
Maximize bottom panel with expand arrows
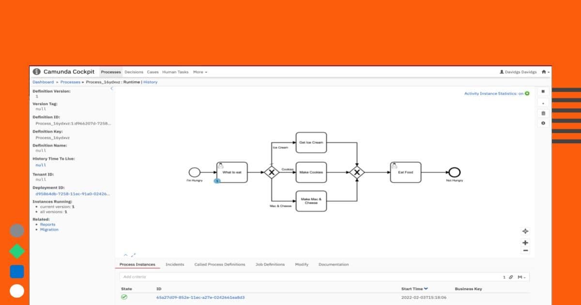[x=134, y=255]
